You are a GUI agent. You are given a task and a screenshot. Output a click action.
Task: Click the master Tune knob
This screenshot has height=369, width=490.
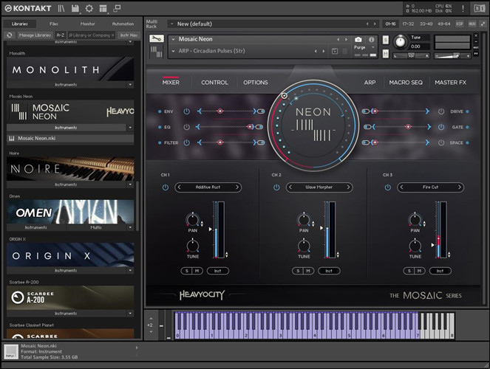pos(401,41)
